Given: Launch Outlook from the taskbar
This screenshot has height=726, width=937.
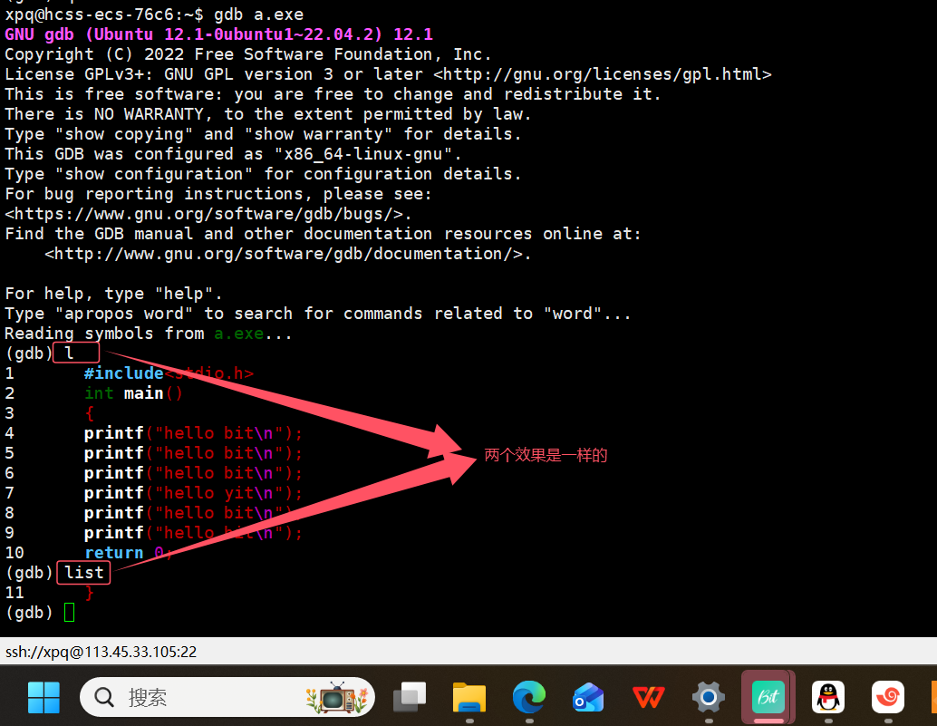Looking at the screenshot, I should click(588, 697).
